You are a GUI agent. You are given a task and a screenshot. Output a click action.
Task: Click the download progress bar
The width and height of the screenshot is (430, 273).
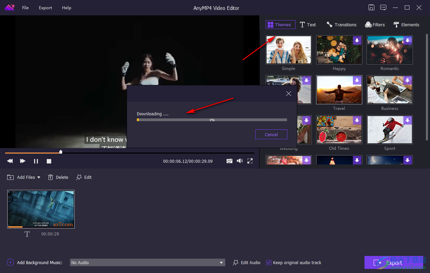(212, 120)
